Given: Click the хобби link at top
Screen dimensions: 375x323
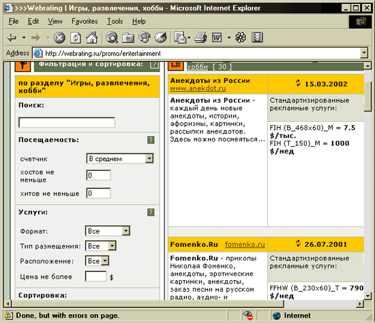Looking at the screenshot, I should click(197, 67).
